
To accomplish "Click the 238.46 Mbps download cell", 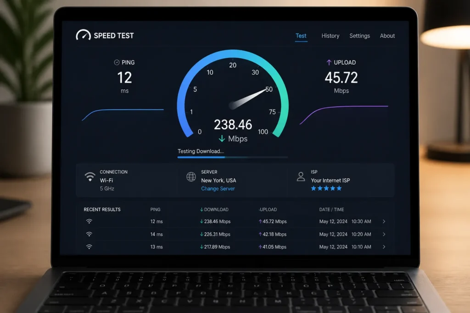I will 215,221.
